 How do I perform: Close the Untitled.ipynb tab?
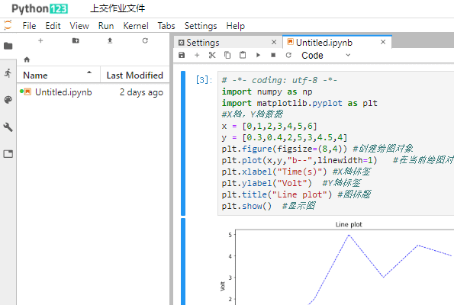point(383,42)
